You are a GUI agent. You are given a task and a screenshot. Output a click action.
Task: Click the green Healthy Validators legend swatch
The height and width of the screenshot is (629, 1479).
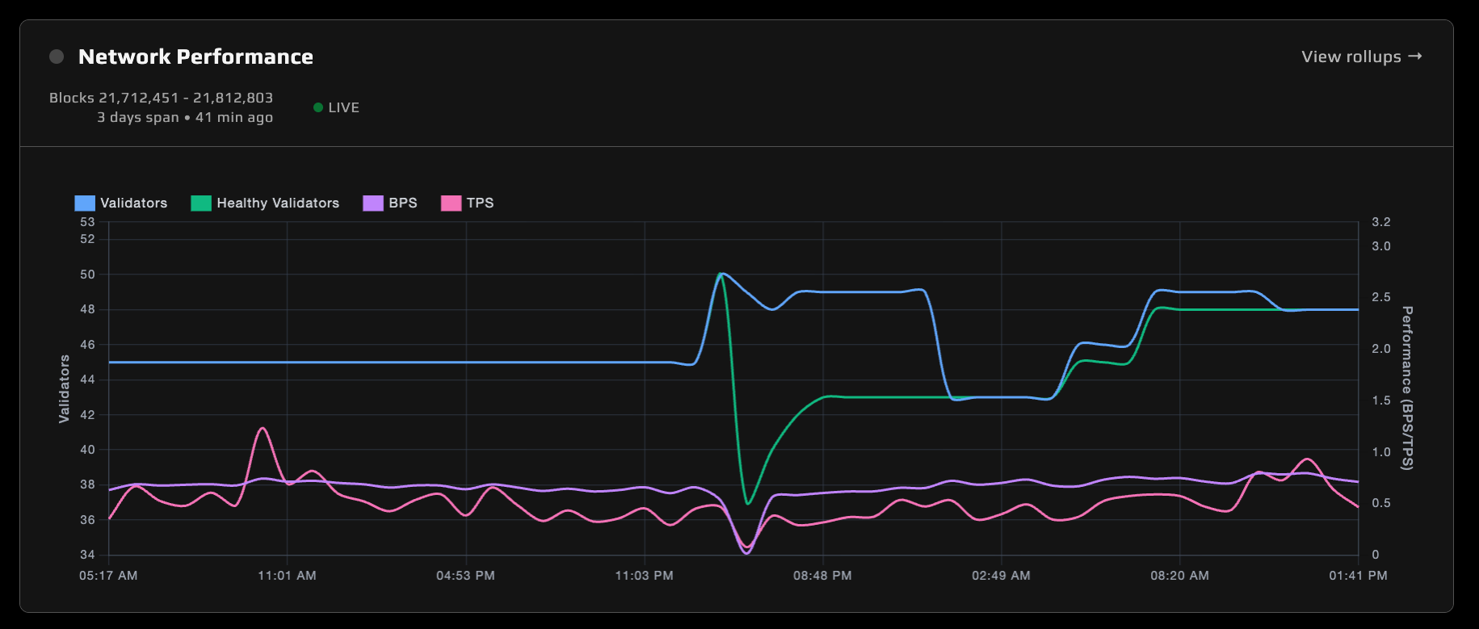click(x=201, y=203)
